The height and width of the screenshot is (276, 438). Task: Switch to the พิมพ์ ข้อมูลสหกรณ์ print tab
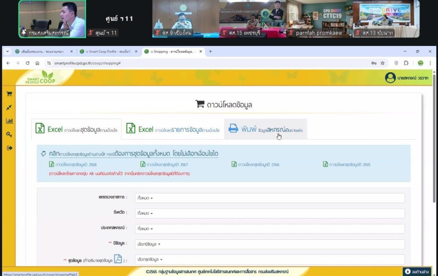tap(266, 129)
